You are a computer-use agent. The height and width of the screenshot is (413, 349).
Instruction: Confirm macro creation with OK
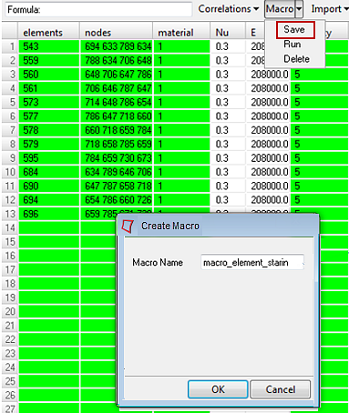pyautogui.click(x=218, y=389)
